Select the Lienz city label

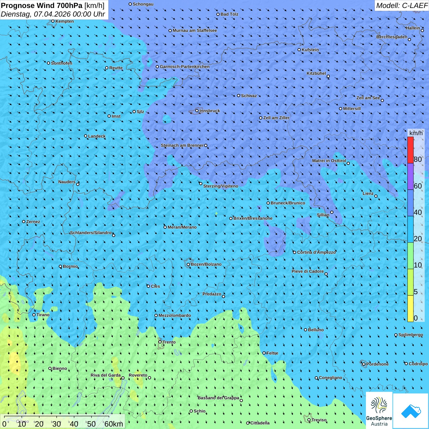click(368, 193)
